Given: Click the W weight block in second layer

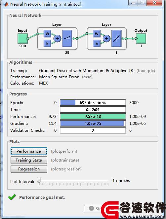Looking at the screenshot, I should 97,34.
